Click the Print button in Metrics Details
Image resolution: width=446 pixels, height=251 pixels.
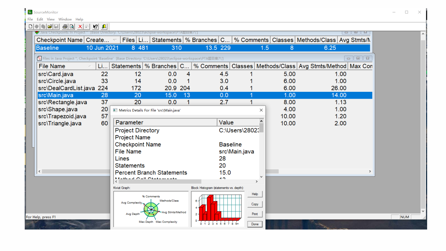pos(255,214)
